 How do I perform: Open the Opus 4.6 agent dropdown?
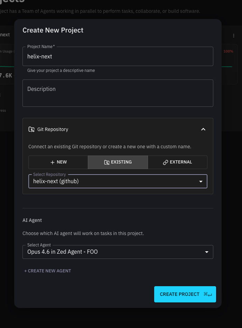coord(114,252)
